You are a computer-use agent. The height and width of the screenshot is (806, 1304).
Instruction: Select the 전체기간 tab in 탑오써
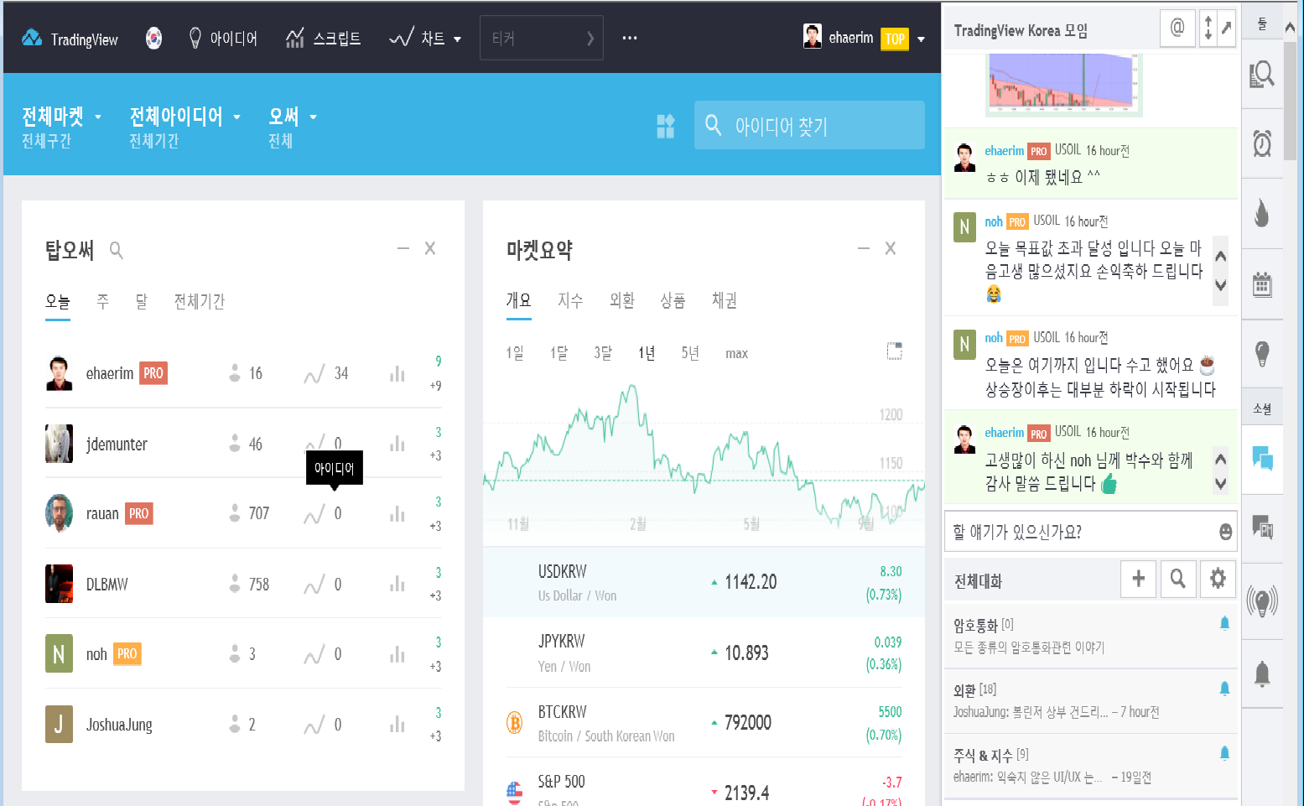pos(200,301)
